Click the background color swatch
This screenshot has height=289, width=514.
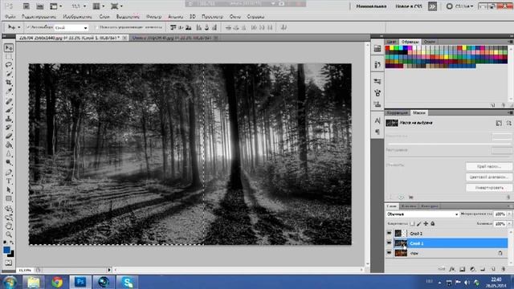point(12,254)
